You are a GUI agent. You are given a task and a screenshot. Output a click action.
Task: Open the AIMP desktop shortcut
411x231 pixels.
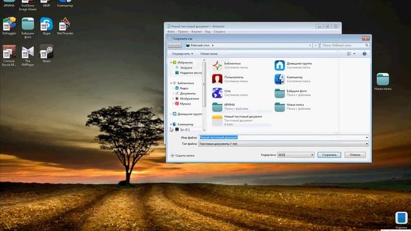coord(46,4)
